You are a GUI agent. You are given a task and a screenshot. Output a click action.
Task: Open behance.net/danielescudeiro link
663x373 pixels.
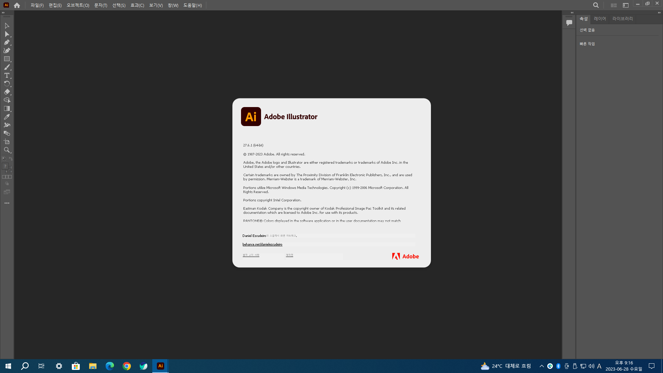click(262, 245)
